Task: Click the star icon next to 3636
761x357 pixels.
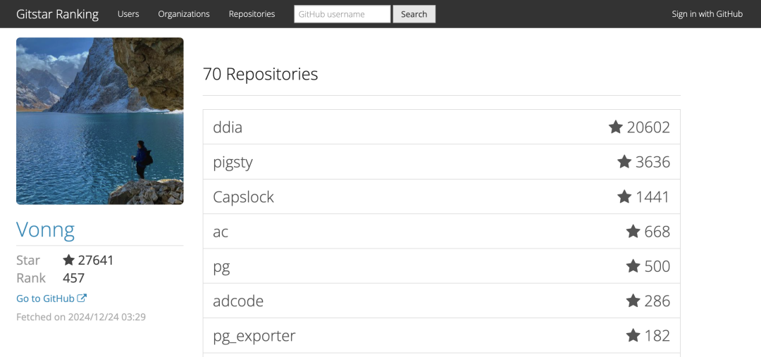Action: (x=624, y=162)
